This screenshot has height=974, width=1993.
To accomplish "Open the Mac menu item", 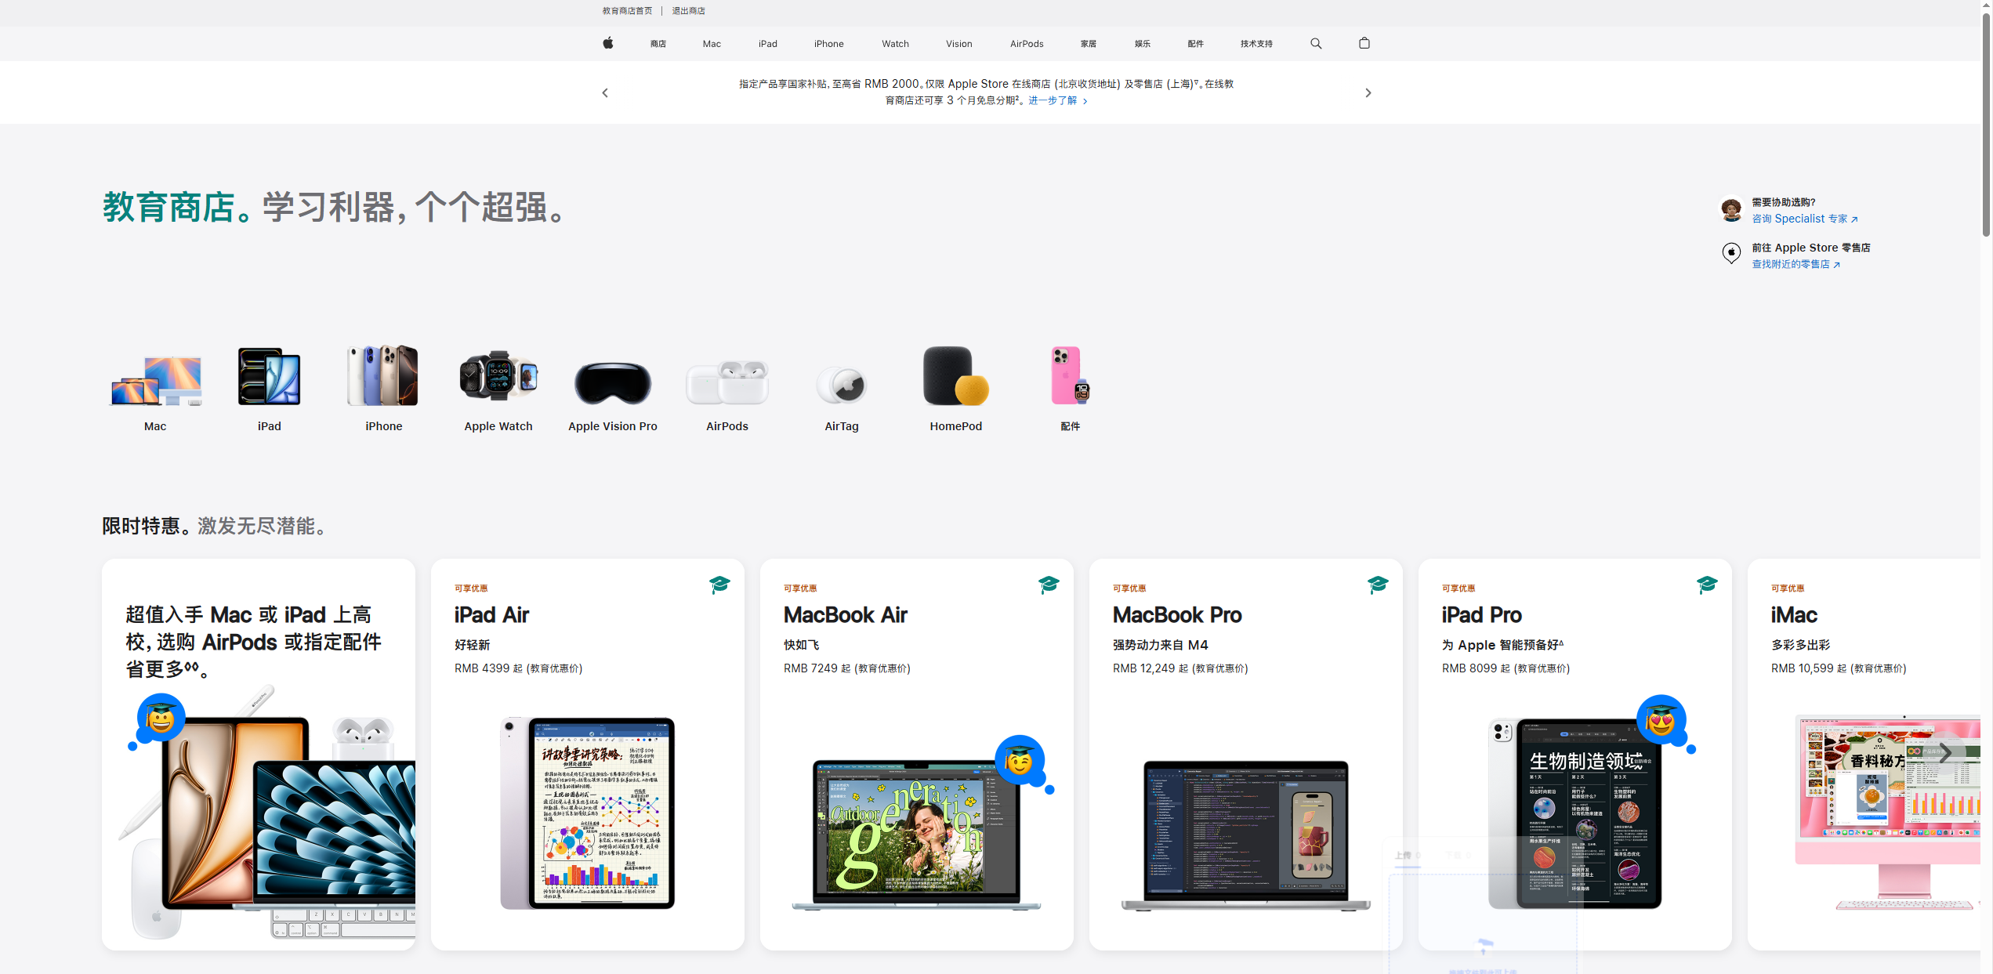I will [x=712, y=44].
